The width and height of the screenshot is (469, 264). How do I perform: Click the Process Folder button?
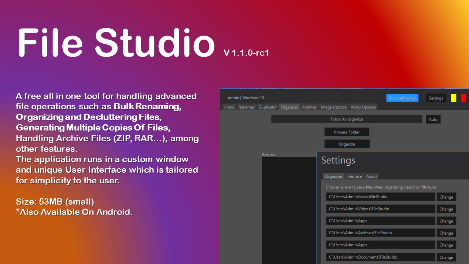(347, 132)
